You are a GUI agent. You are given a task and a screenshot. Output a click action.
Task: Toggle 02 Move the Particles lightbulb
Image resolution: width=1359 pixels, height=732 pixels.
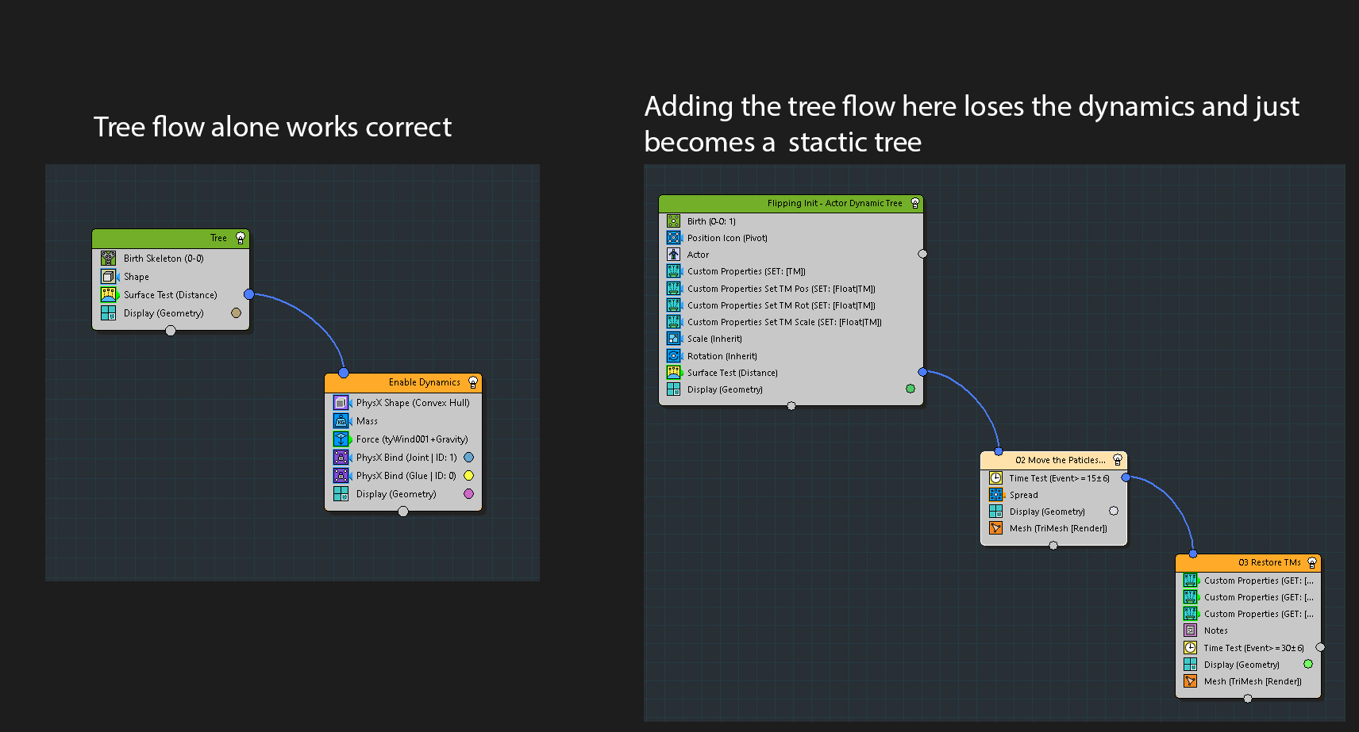(x=1118, y=460)
